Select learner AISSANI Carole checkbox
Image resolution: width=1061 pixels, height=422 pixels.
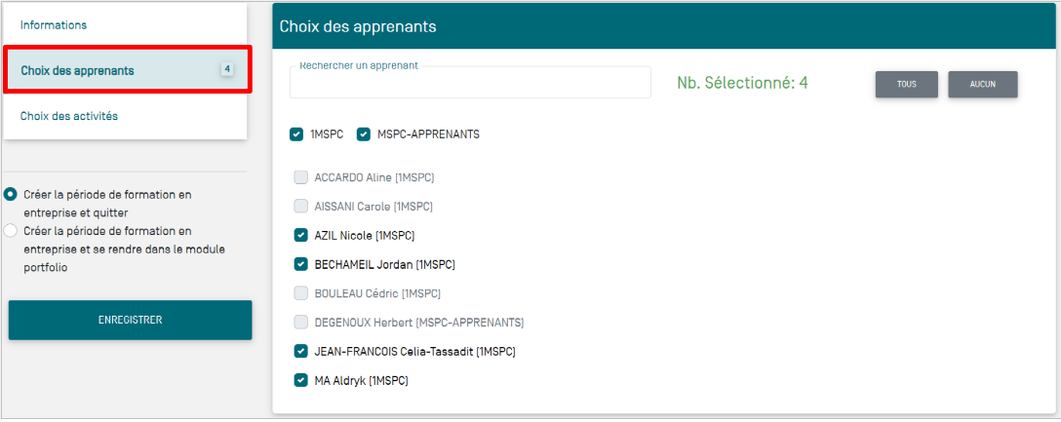[x=301, y=207]
